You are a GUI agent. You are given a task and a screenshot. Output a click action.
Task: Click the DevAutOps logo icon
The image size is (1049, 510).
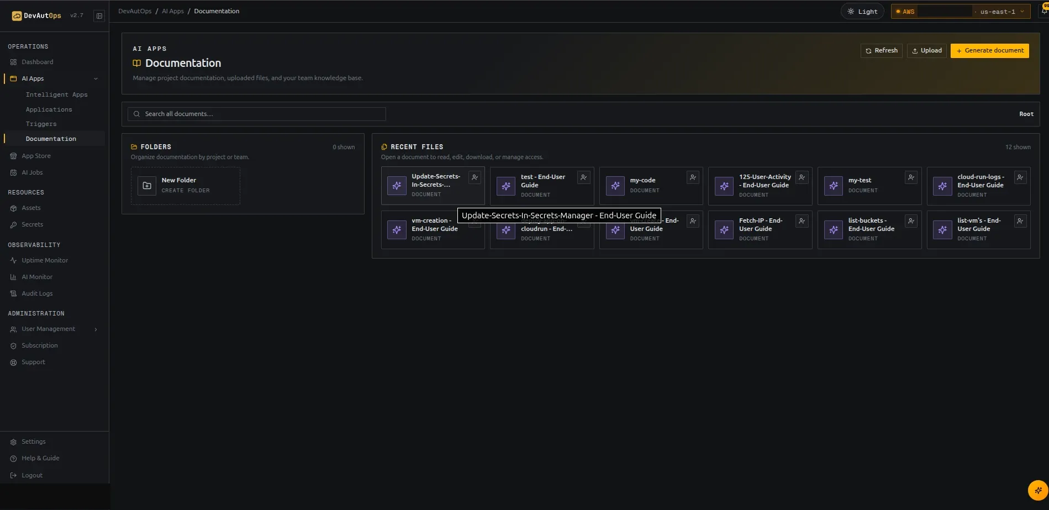(17, 16)
